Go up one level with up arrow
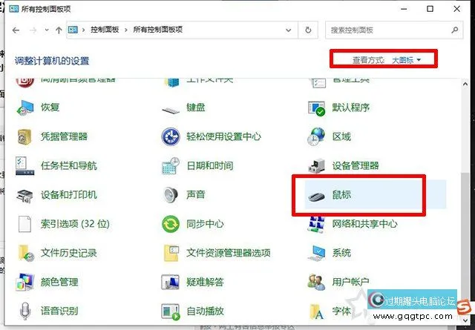475x330 pixels. 59,30
